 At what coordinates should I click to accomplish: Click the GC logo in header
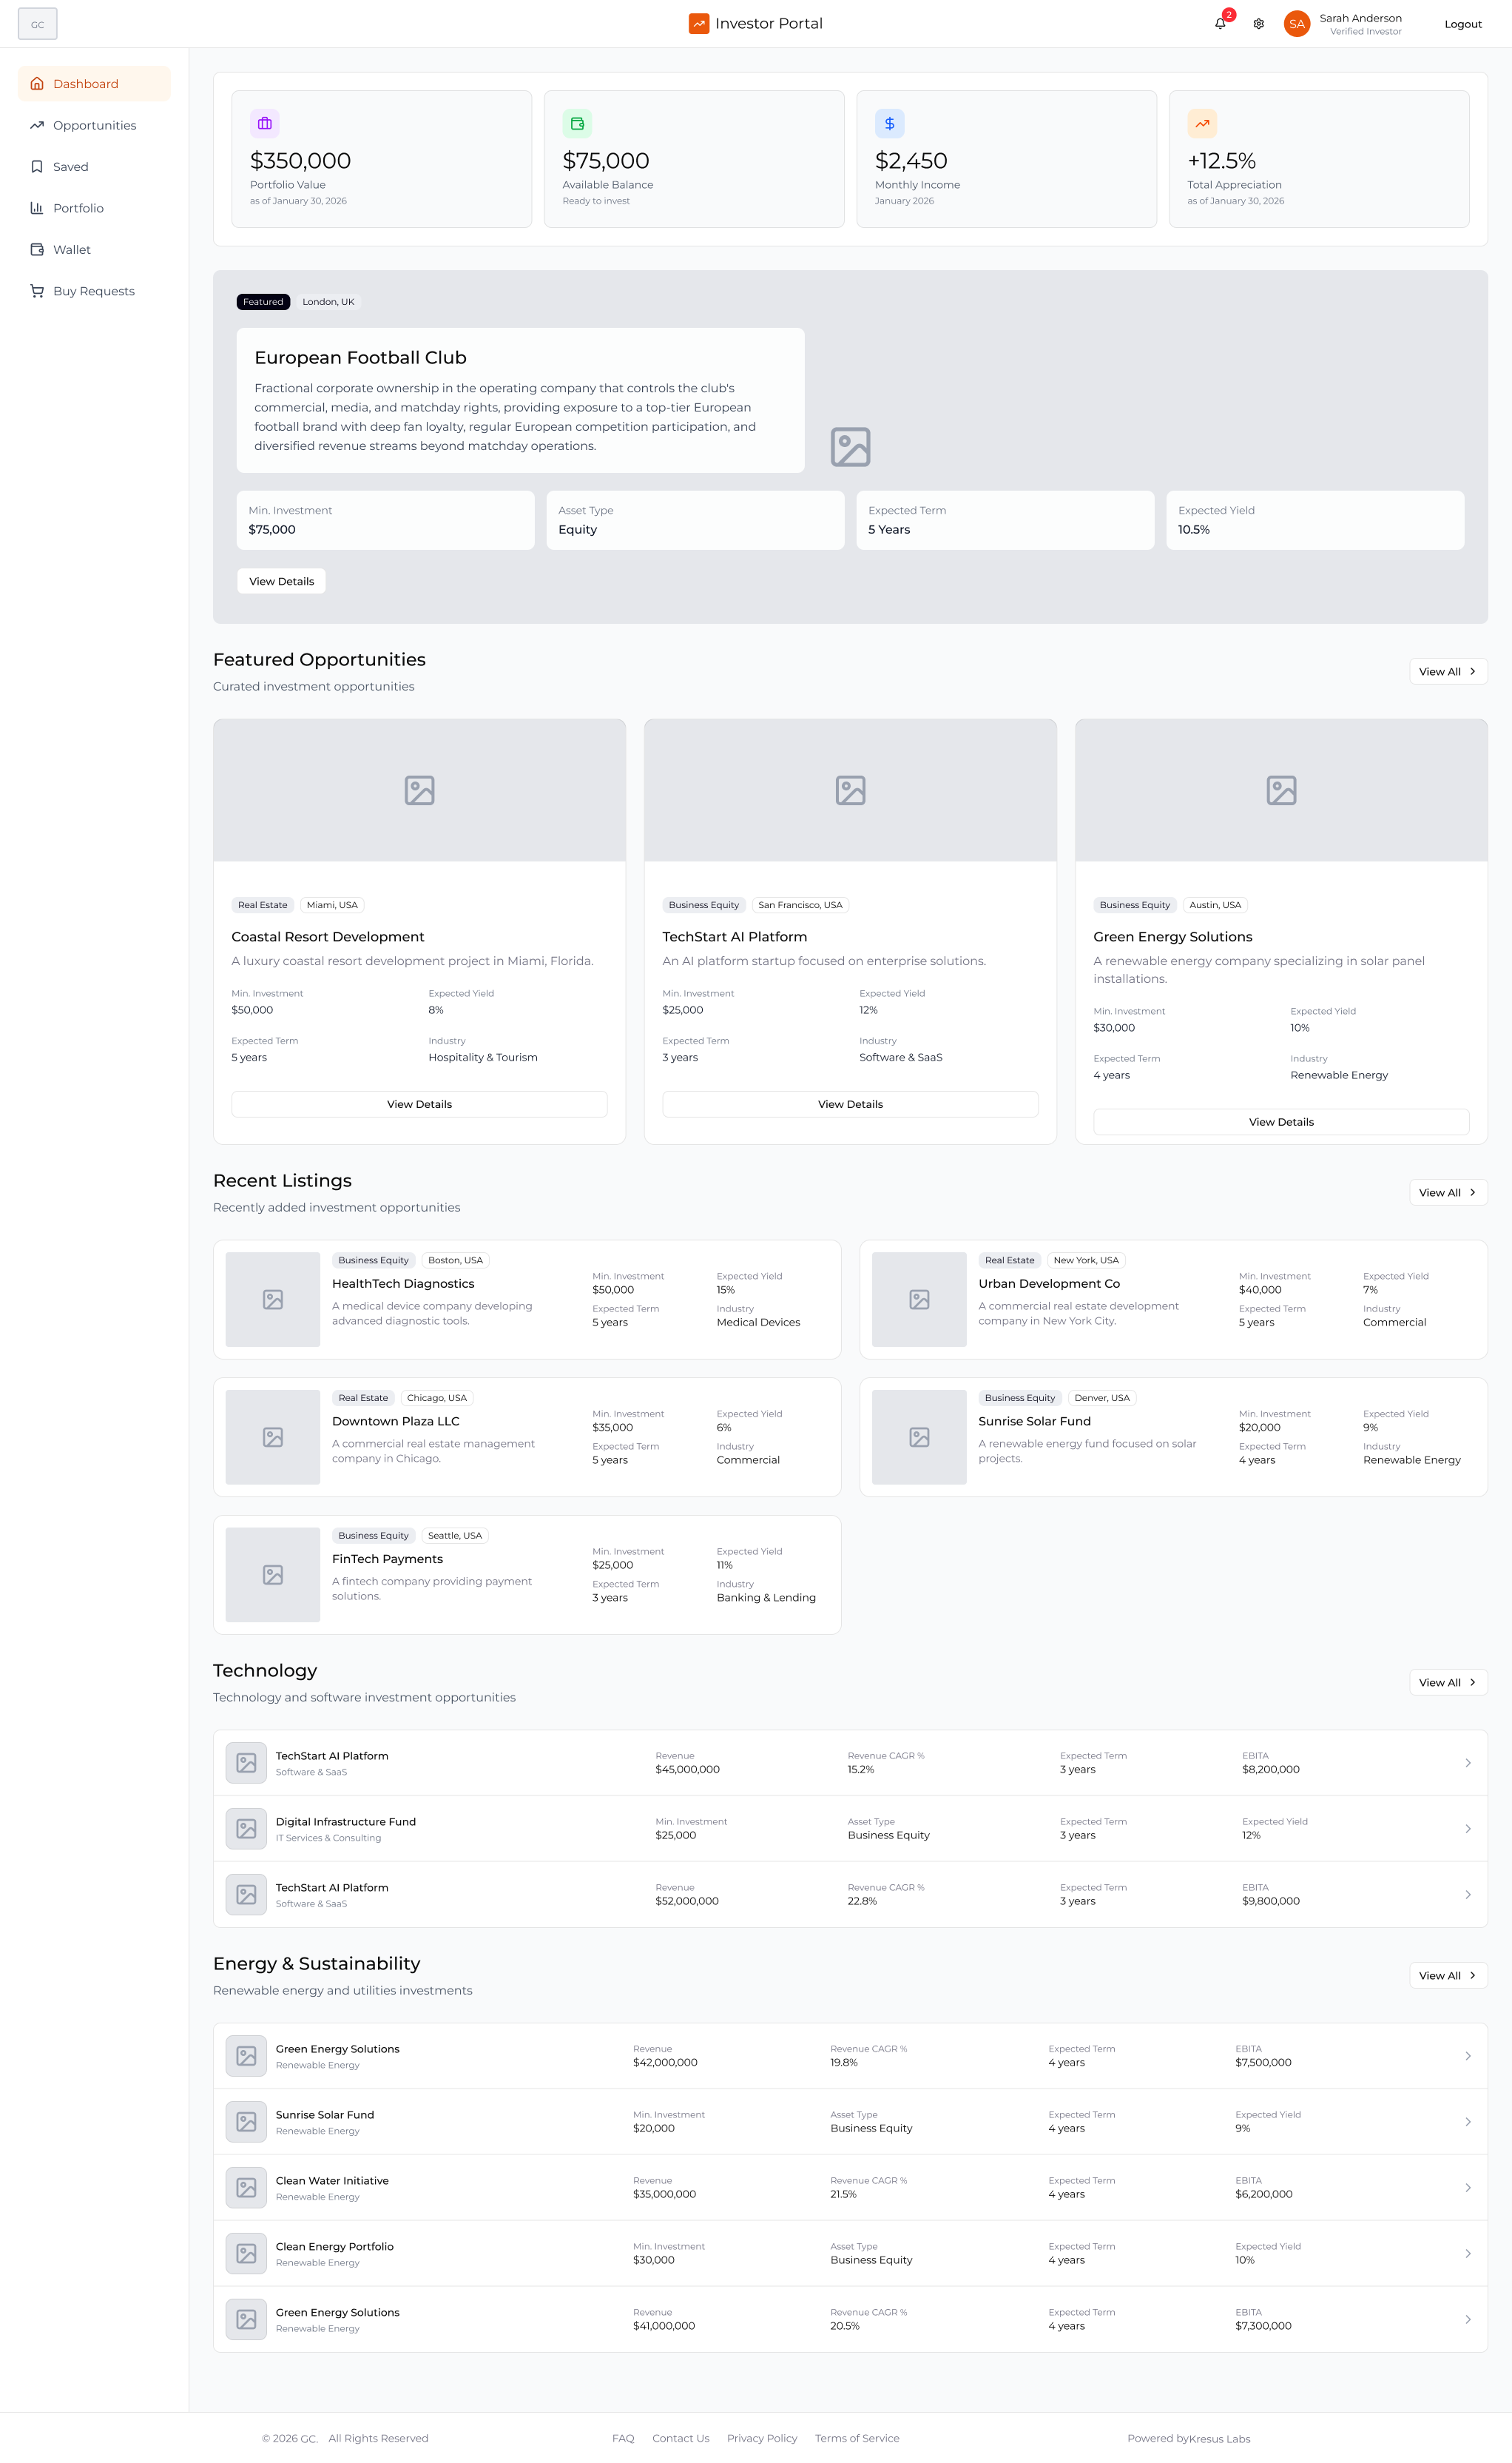pos(38,24)
